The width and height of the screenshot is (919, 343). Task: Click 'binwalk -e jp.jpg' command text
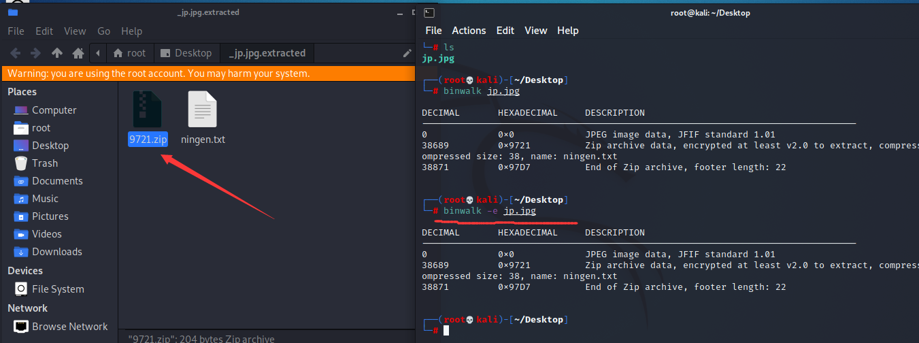tap(490, 211)
